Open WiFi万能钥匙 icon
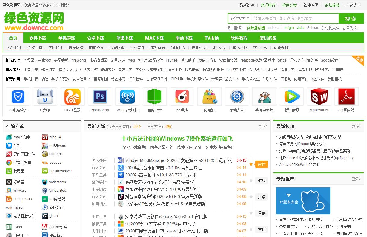The width and height of the screenshot is (367, 237). 127,97
